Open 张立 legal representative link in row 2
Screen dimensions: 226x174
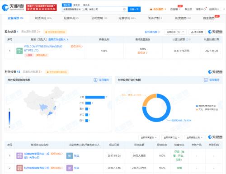(76, 168)
